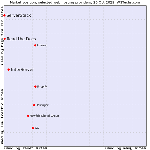Click the 'used by many sites' axis label
Image resolution: width=150 pixels, height=150 pixels.
pyautogui.click(x=125, y=148)
